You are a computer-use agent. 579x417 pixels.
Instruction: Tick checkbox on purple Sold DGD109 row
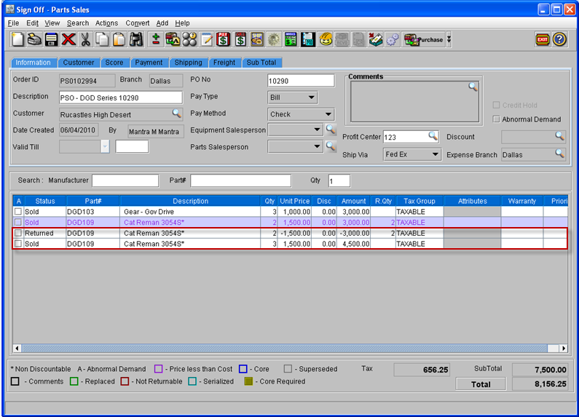click(x=18, y=222)
